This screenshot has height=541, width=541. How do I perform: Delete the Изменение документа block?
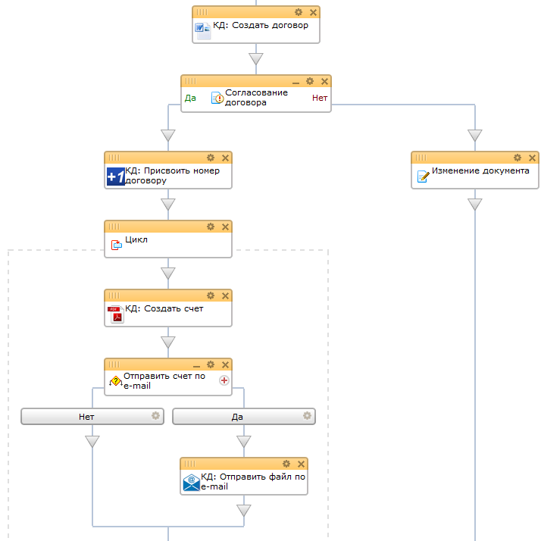[x=531, y=158]
